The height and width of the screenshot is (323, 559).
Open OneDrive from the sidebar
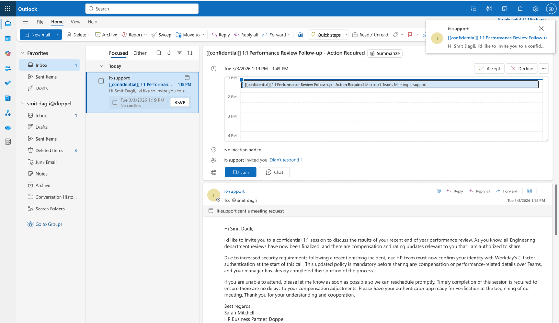[x=8, y=128]
